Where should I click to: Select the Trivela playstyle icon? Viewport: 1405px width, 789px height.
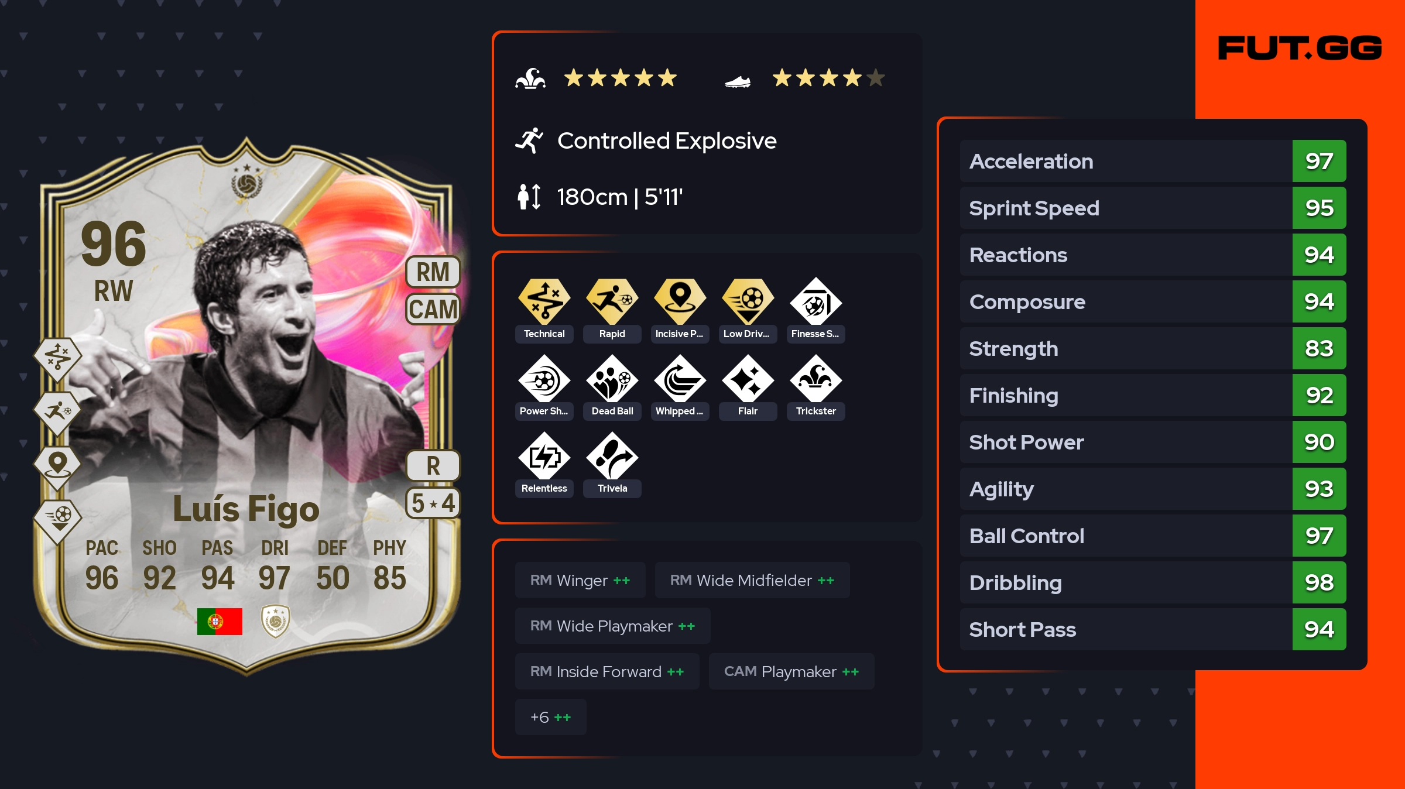[x=612, y=457]
